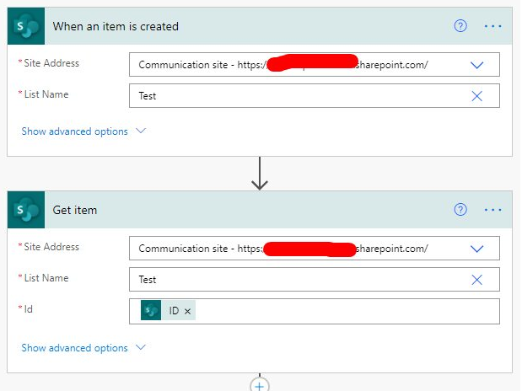Click SharePoint icon on Get item card

(x=26, y=210)
